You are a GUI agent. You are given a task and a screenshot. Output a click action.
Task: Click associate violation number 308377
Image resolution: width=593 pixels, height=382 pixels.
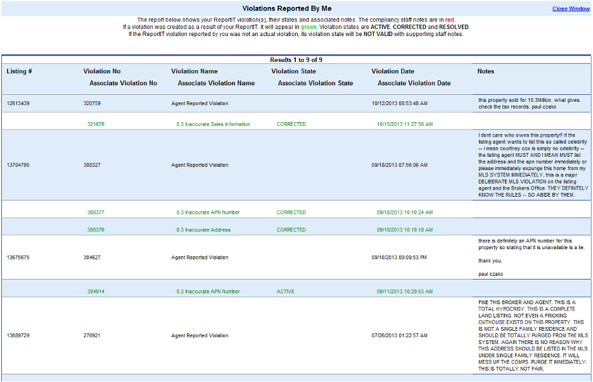[96, 213]
